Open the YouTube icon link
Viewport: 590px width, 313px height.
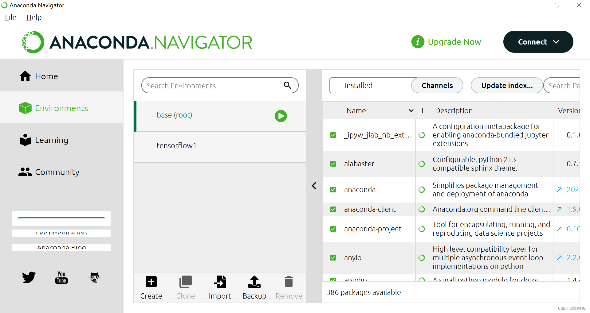[x=61, y=277]
